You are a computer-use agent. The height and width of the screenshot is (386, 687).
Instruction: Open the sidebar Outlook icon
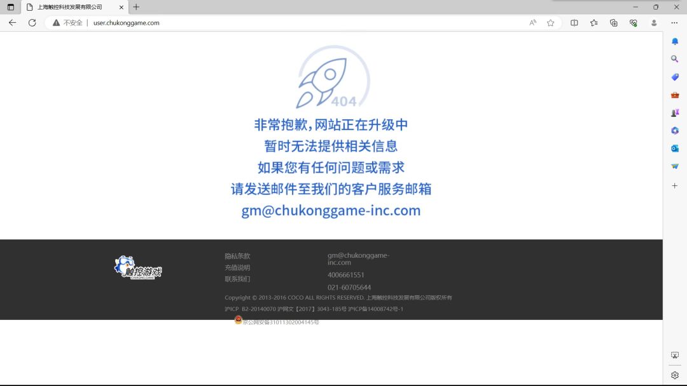coord(675,148)
